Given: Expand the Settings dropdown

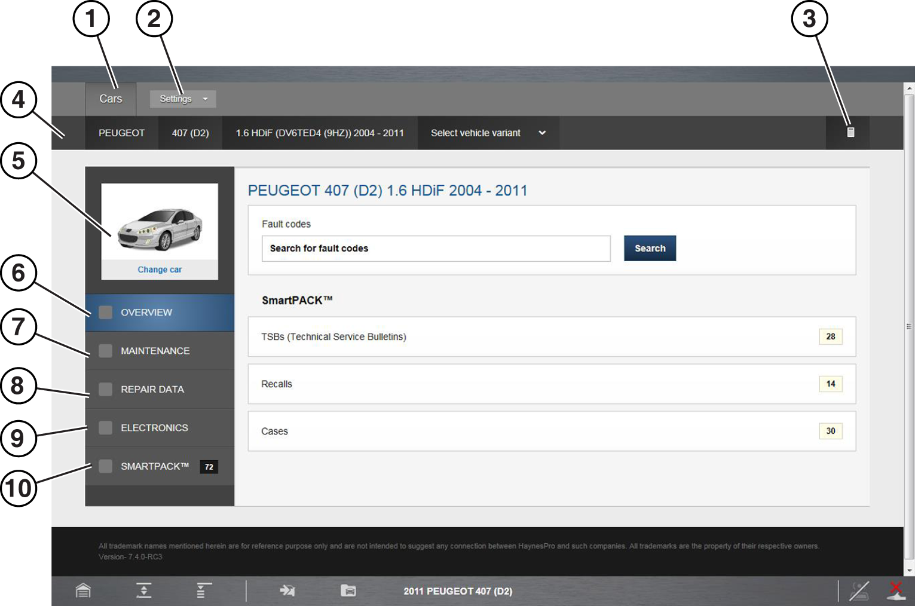Looking at the screenshot, I should pos(183,99).
